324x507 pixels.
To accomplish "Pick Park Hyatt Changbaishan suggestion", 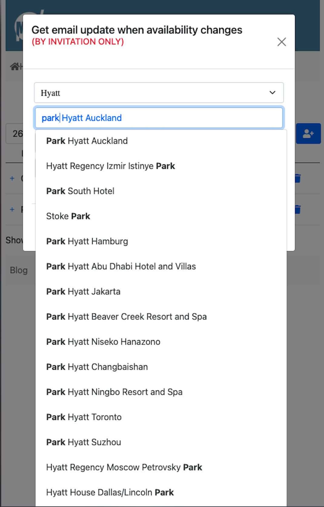I will (161, 367).
